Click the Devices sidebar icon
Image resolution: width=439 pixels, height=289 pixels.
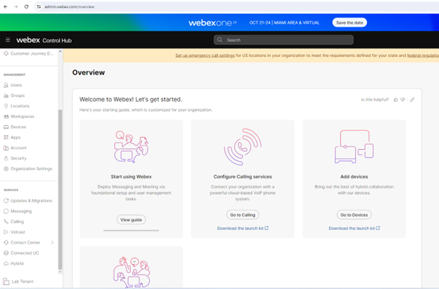[6, 127]
